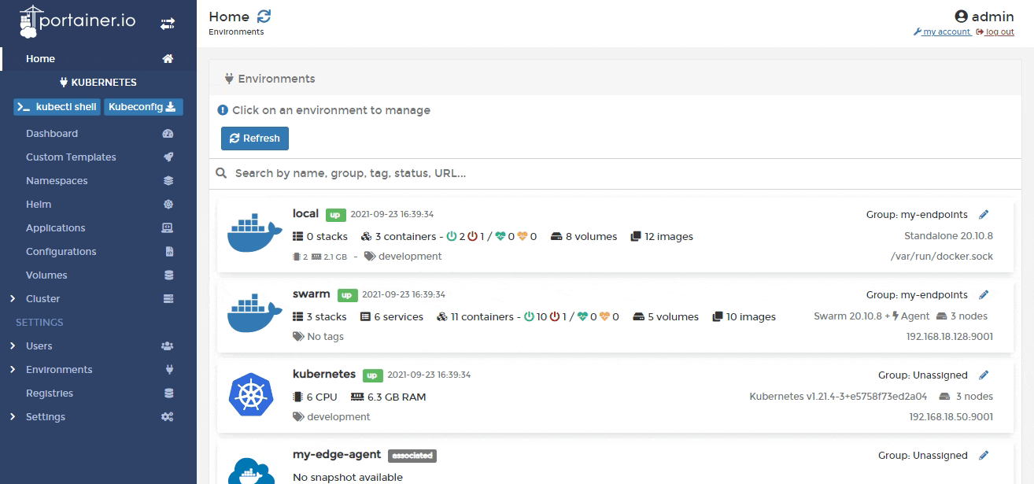Click the Custom Templates rocket icon
Viewport: 1034px width, 484px height.
click(168, 157)
